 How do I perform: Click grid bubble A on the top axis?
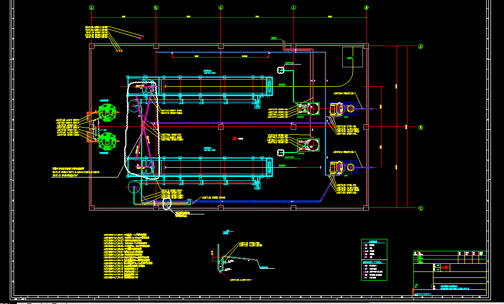[91, 8]
